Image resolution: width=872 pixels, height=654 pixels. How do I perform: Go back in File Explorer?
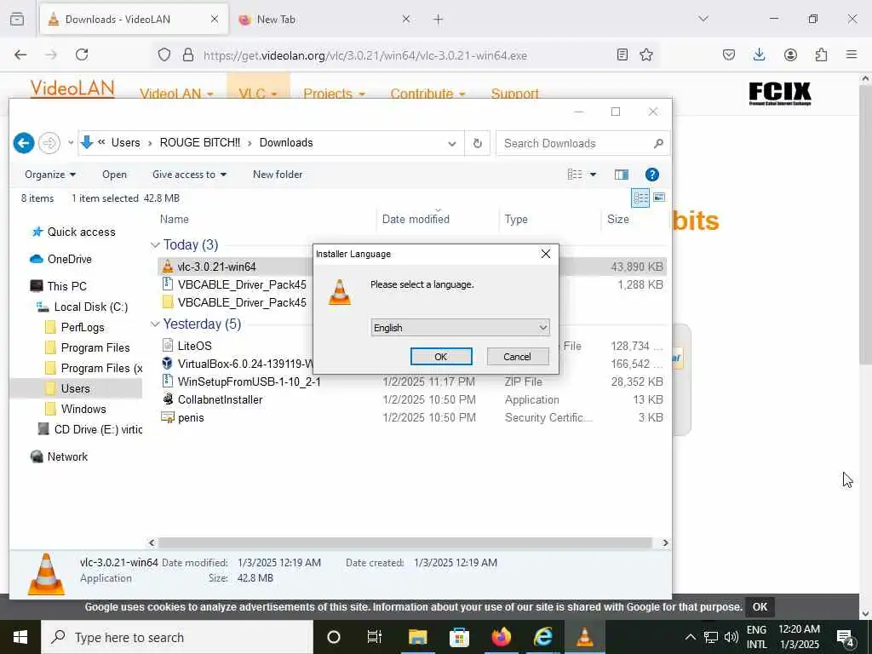[23, 143]
